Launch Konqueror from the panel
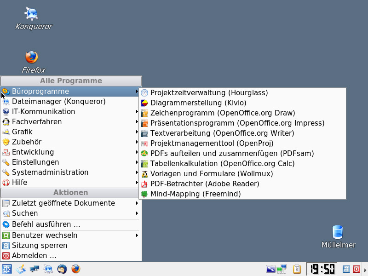 48,269
